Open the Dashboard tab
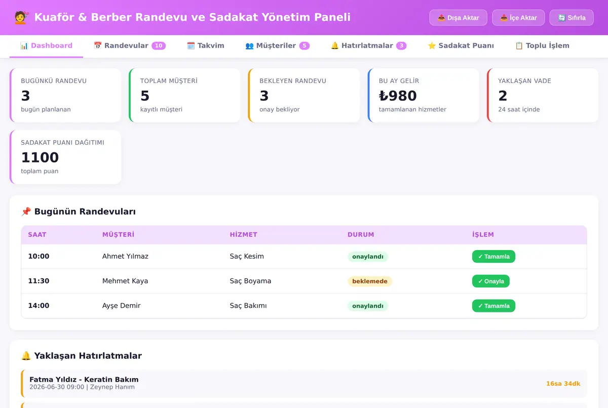 (46, 46)
